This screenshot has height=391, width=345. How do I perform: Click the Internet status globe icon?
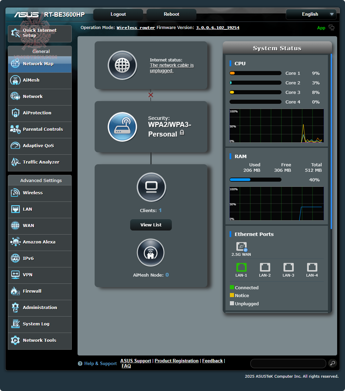(122, 65)
